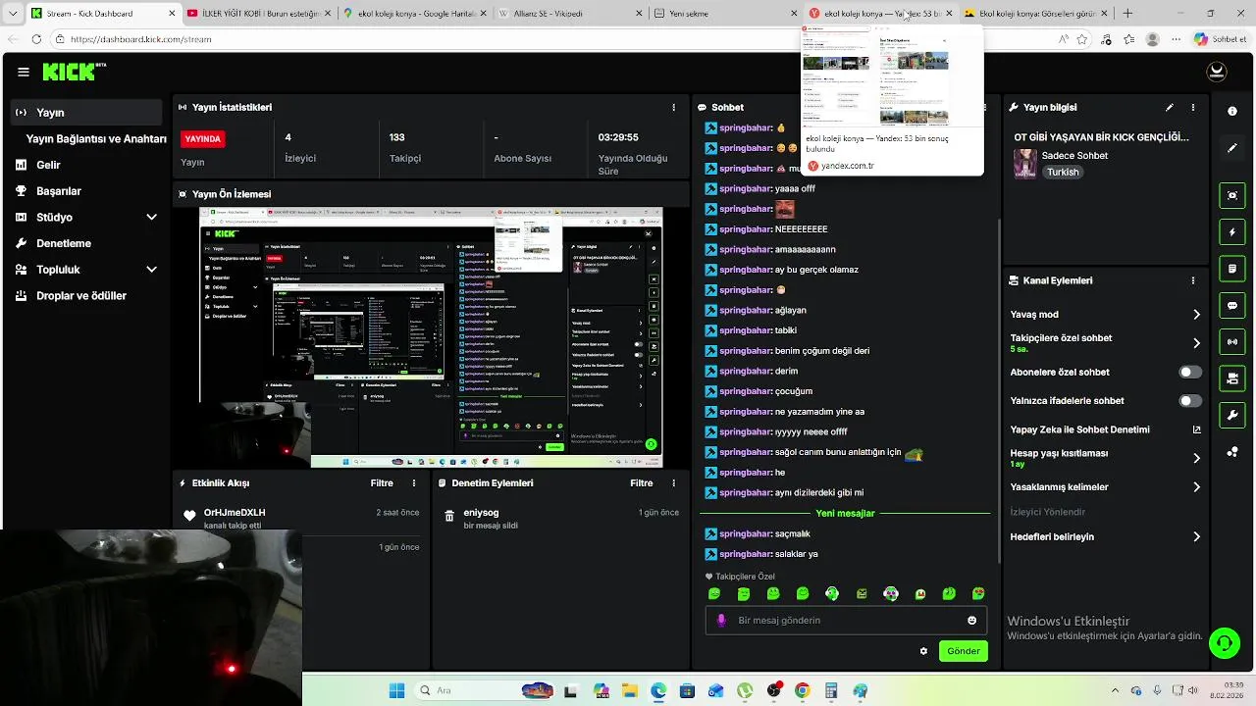Open the hamburger menu beside the KICK logo

point(24,72)
